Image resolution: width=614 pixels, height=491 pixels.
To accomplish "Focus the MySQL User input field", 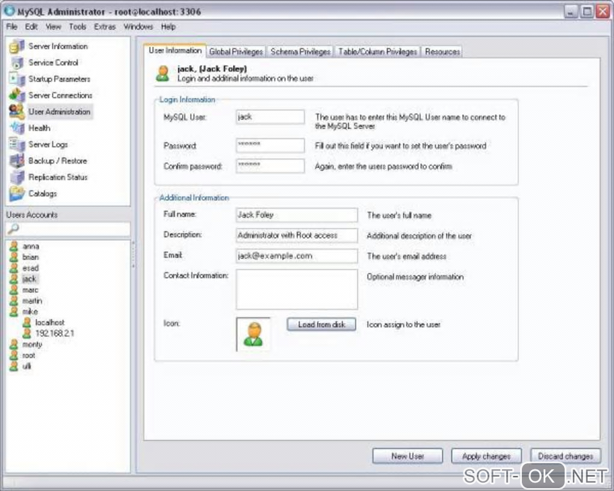I will tap(270, 117).
